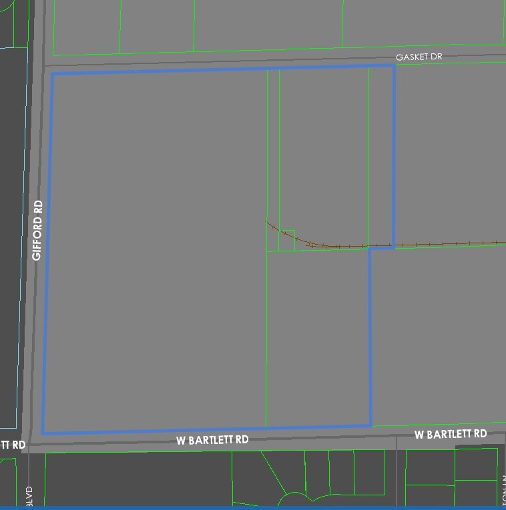Select the small square parcel beside railroad curve

click(286, 241)
